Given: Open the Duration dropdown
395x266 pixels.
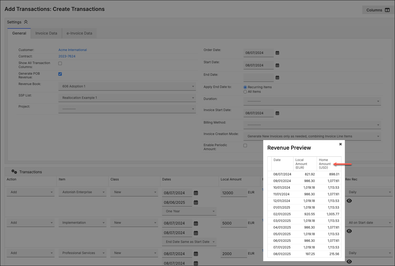Looking at the screenshot, I should (312, 101).
